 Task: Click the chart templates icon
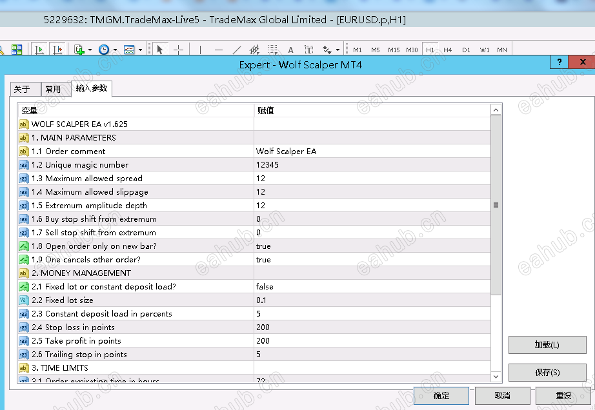pyautogui.click(x=130, y=50)
